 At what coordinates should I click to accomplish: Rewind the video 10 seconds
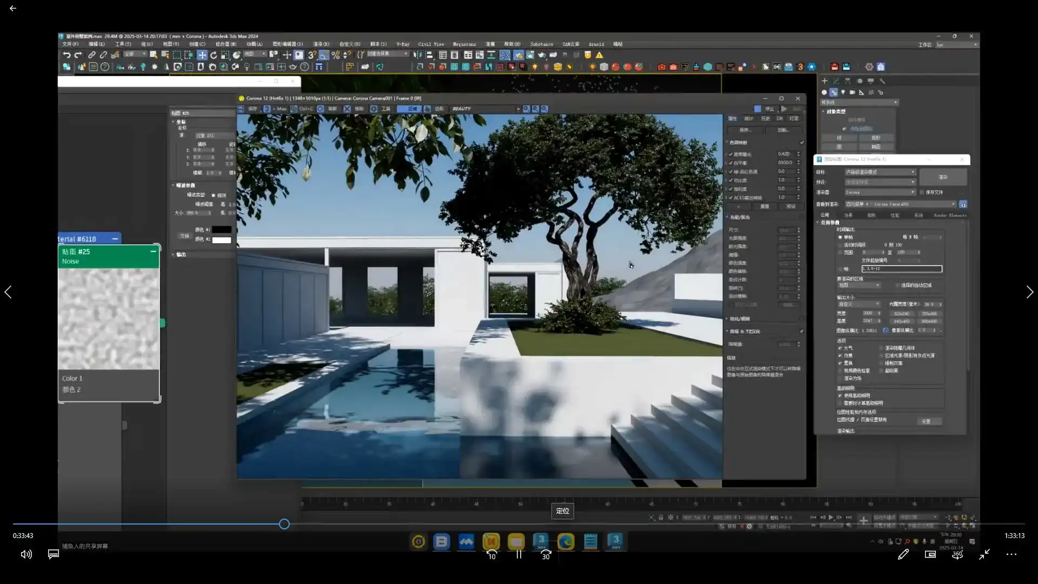click(x=491, y=555)
